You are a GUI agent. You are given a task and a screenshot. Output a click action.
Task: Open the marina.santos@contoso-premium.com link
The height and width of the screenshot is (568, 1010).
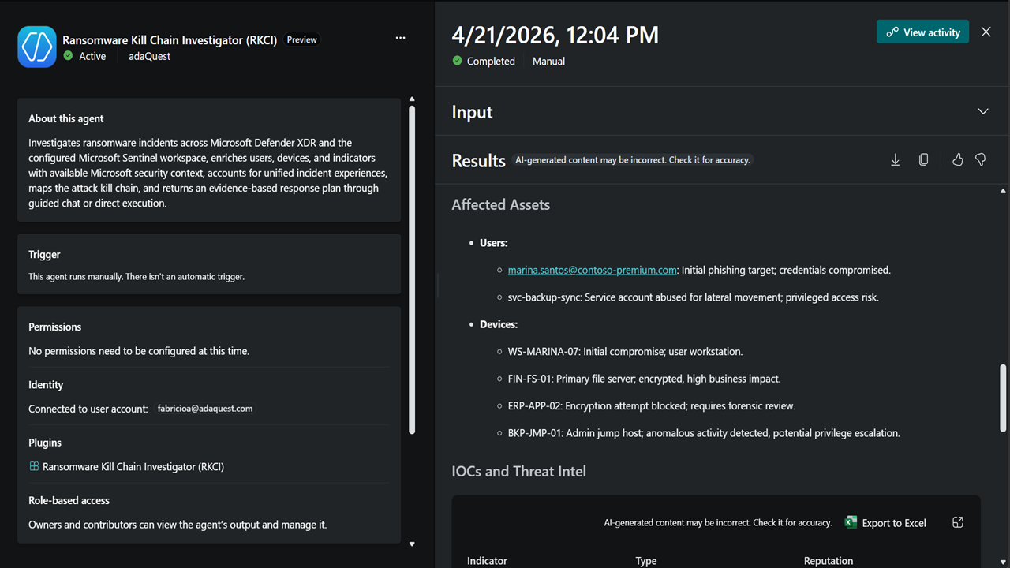click(x=592, y=270)
